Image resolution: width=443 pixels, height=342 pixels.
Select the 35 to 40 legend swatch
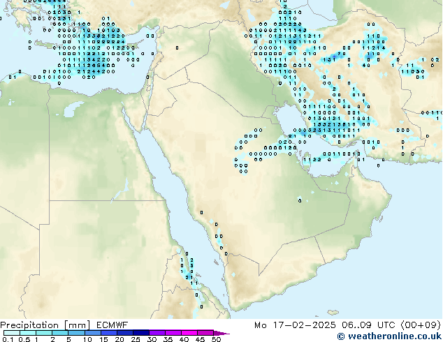pyautogui.click(x=173, y=333)
